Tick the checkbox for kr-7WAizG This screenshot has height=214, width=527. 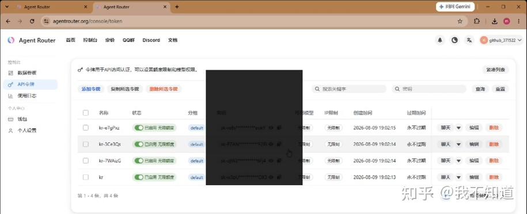(x=86, y=160)
